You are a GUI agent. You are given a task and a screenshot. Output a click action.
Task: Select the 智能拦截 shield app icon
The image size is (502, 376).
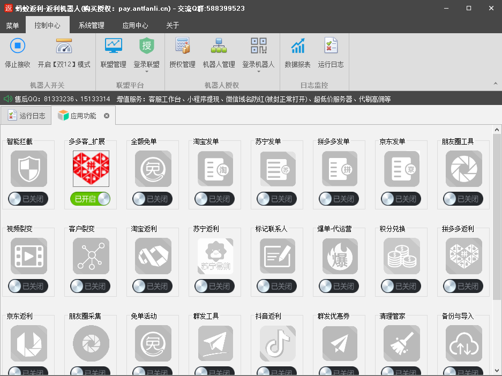29,169
